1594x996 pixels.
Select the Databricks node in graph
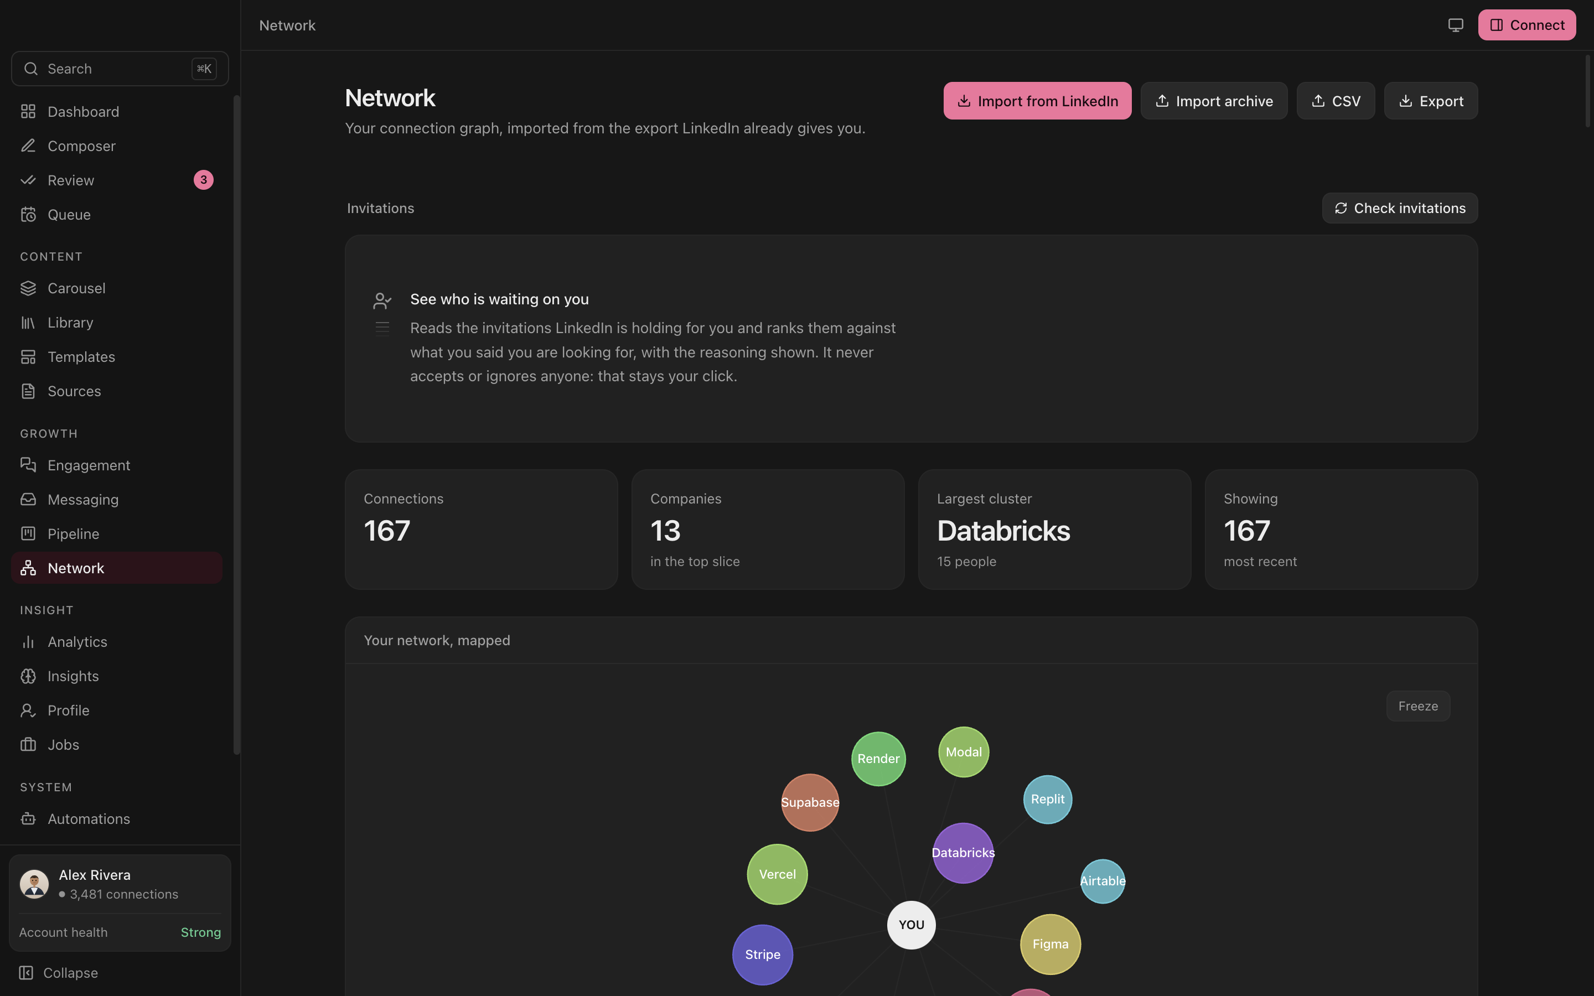point(963,853)
